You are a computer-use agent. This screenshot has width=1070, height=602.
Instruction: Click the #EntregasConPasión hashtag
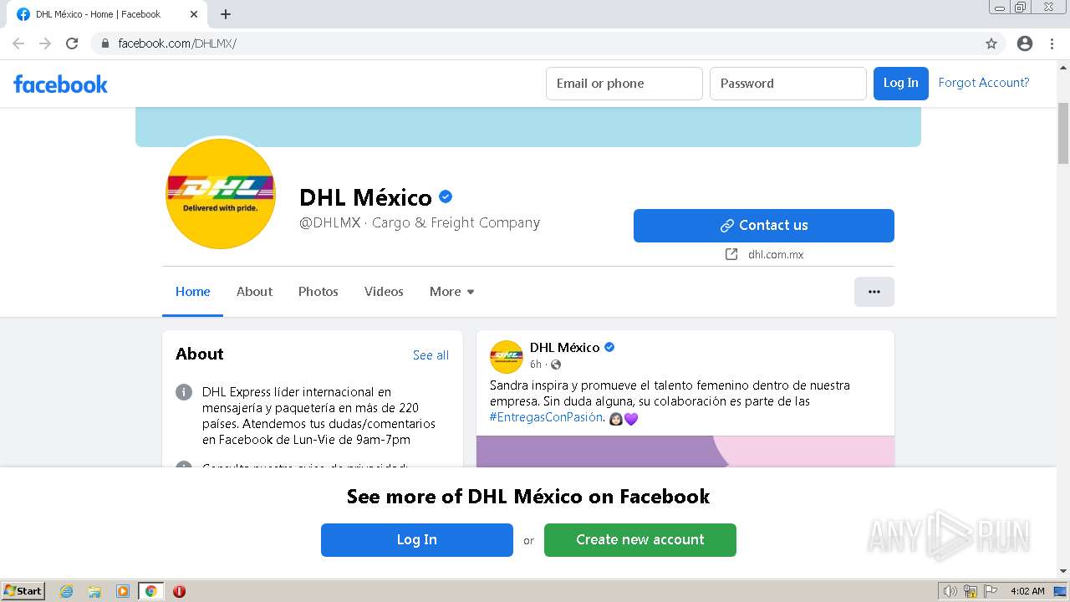[x=547, y=417]
